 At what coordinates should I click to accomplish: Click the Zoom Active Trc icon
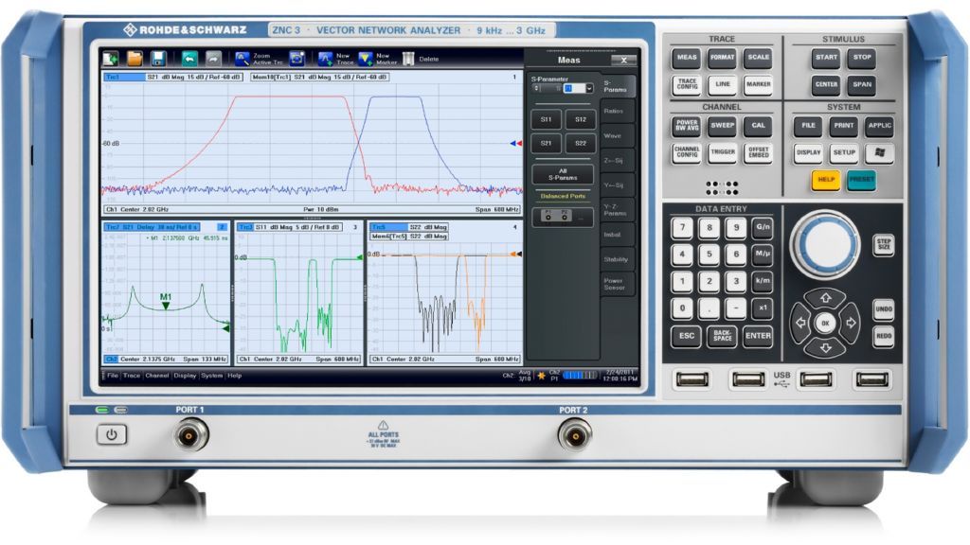(x=242, y=59)
